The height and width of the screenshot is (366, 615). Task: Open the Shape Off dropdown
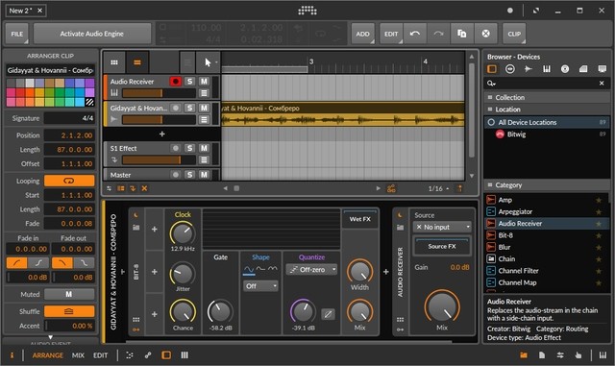[x=260, y=286]
